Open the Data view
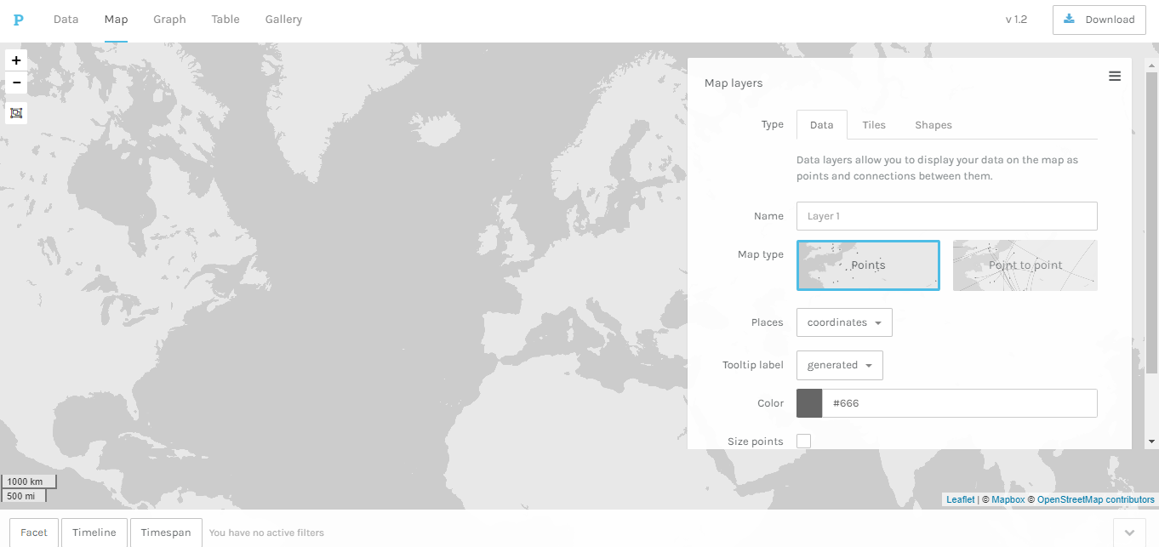1159x547 pixels. click(66, 20)
